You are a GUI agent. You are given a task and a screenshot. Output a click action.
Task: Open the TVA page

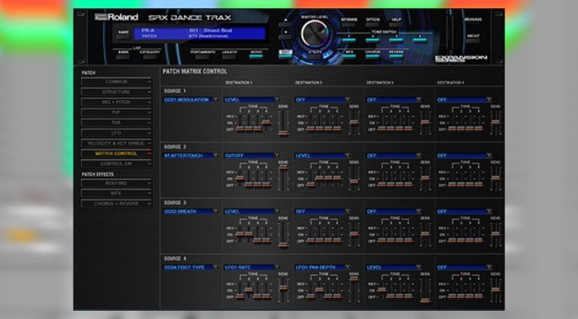coord(116,122)
